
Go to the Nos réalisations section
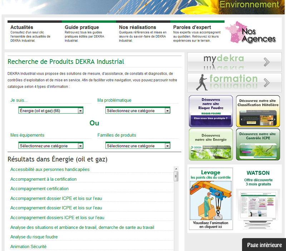[138, 27]
